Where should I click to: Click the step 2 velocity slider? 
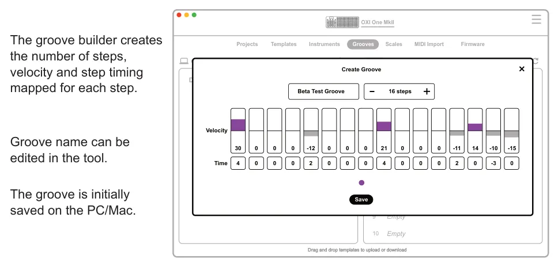(256, 131)
